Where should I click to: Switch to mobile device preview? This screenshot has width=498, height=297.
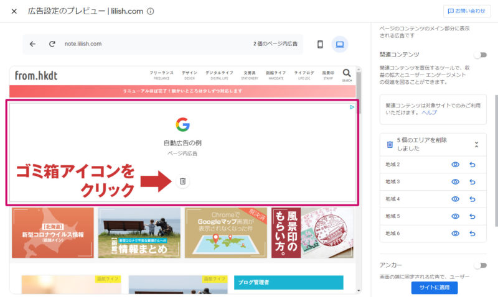(320, 44)
